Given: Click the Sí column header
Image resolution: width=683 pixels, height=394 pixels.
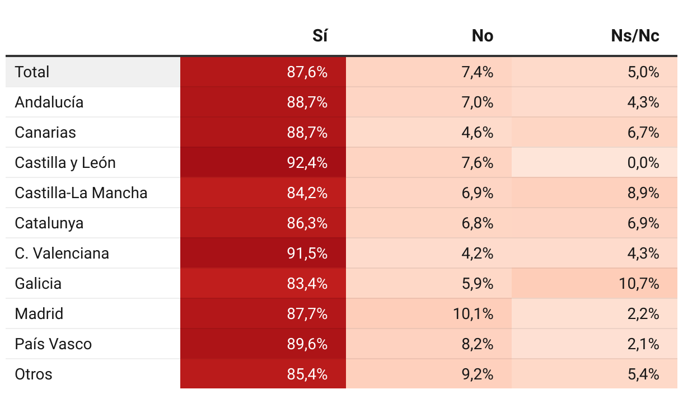Looking at the screenshot, I should (320, 36).
